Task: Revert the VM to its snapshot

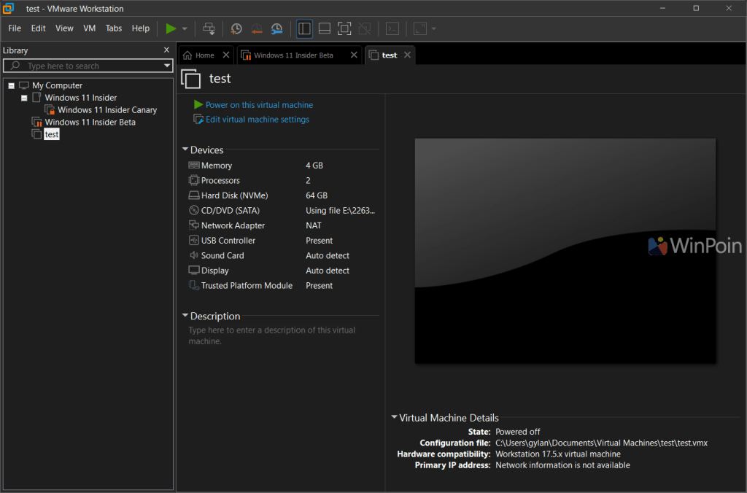Action: [x=256, y=28]
